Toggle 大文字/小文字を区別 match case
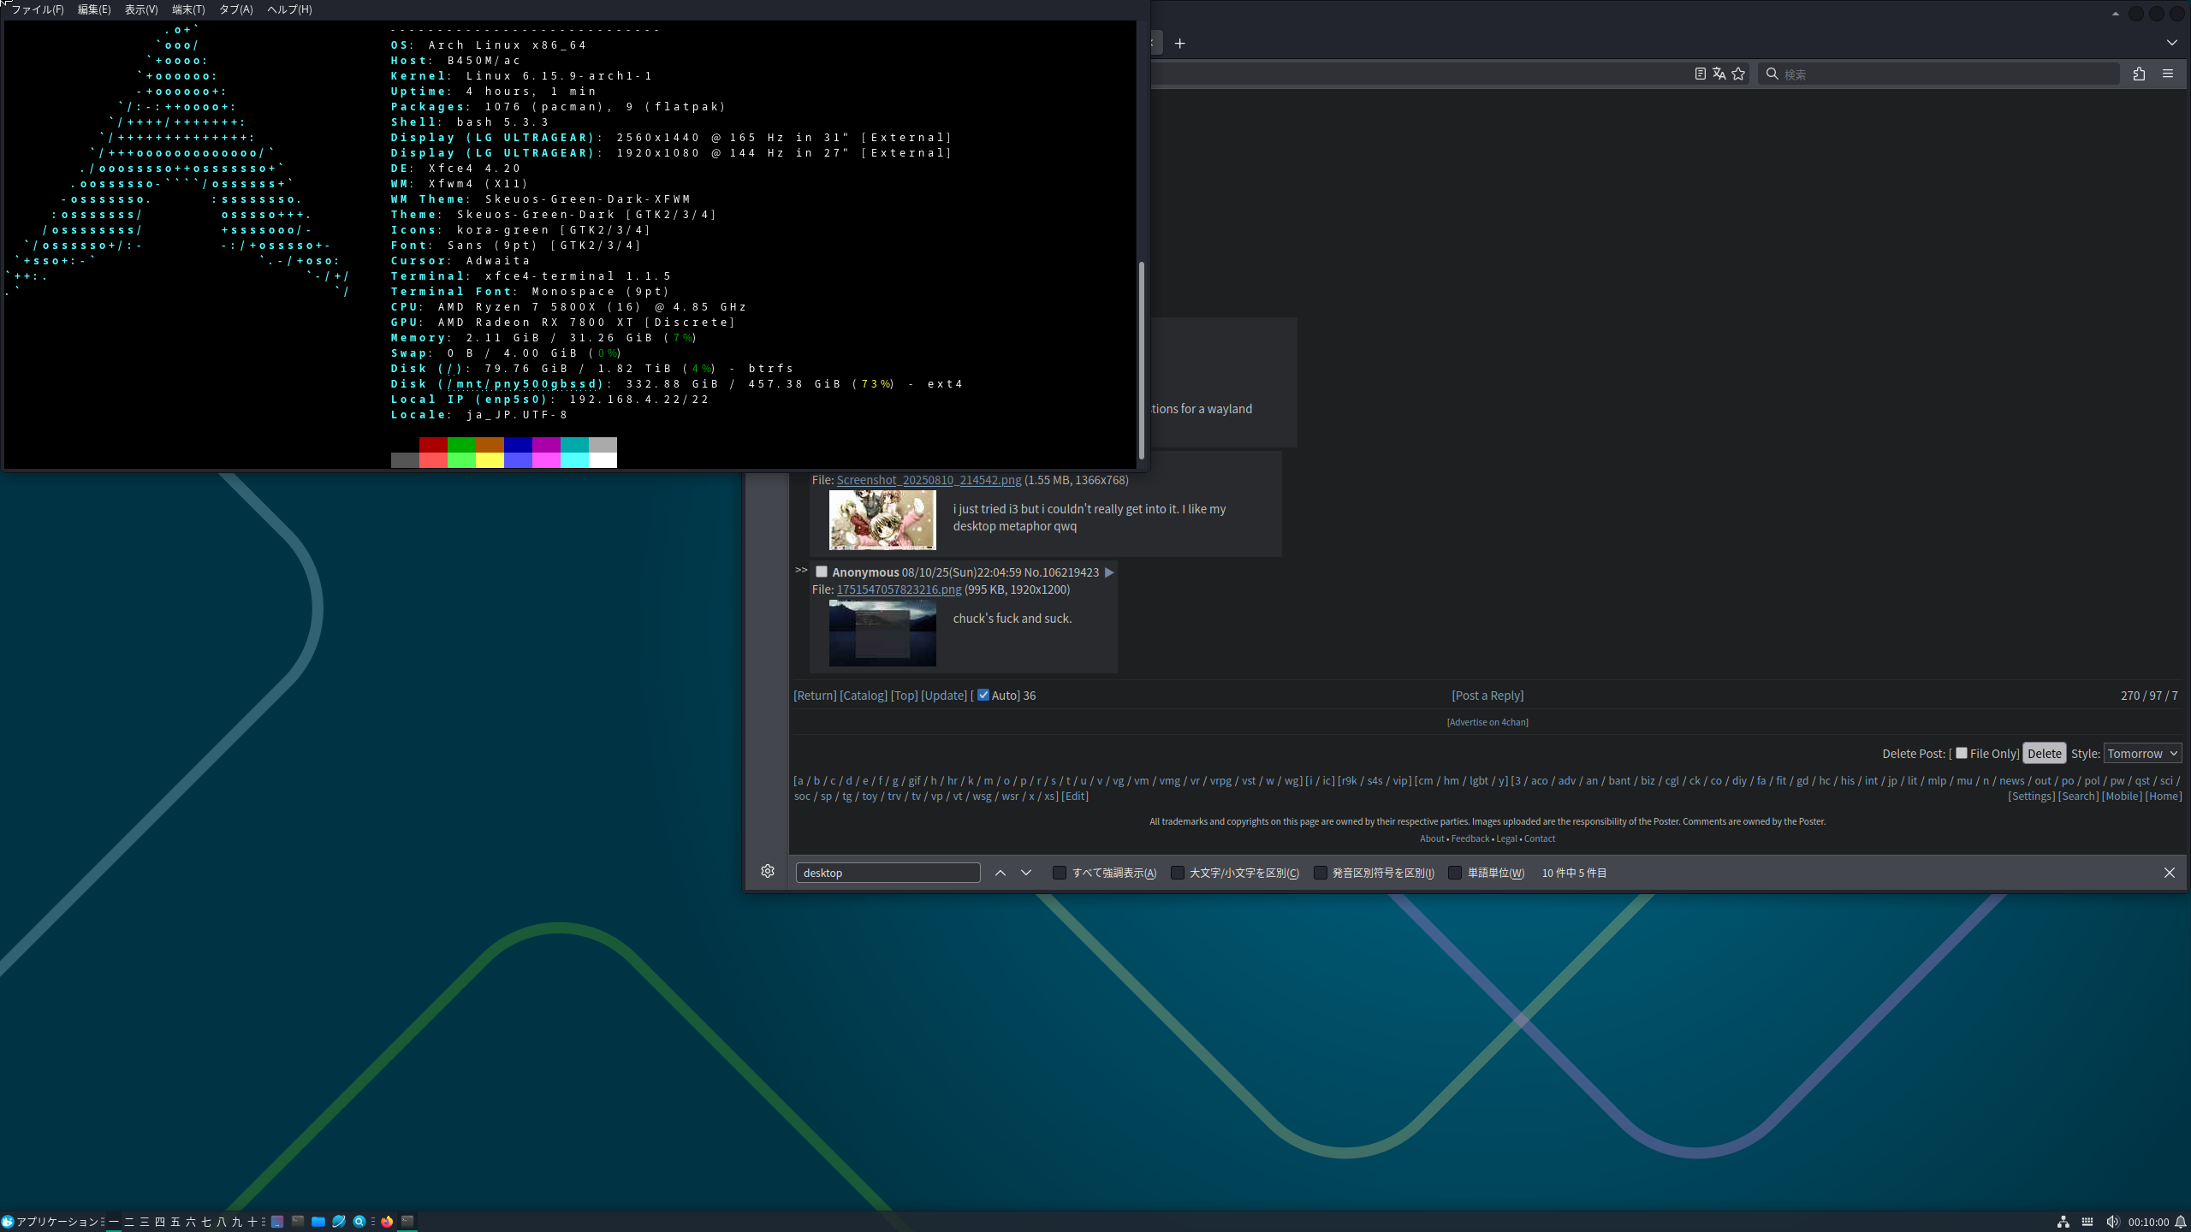2191x1232 pixels. pos(1178,873)
